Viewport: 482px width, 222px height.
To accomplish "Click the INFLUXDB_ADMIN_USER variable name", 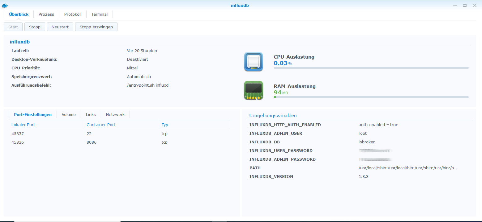I will coord(276,134).
